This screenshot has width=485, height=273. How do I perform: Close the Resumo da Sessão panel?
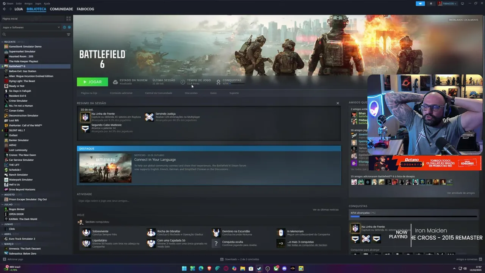[338, 103]
